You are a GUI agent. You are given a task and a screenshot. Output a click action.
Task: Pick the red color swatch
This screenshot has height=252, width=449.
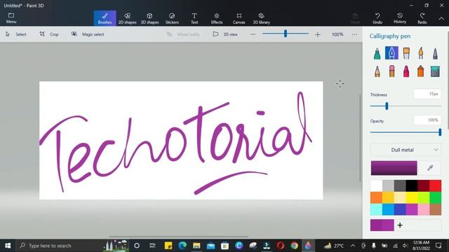click(x=435, y=185)
